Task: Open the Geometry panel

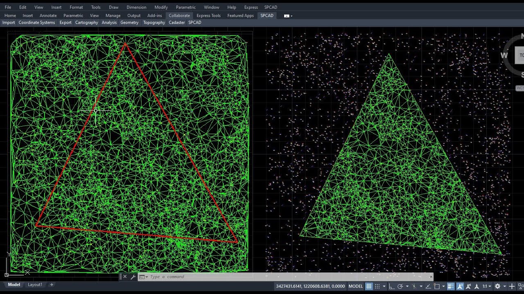Action: 129,22
